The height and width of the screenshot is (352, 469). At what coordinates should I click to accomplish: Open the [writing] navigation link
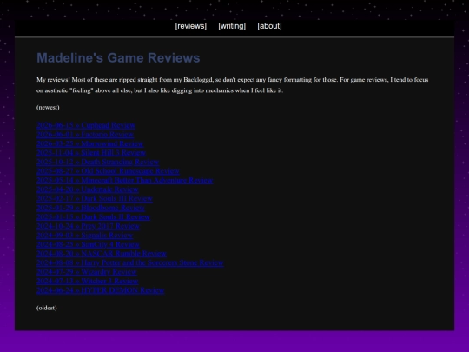click(232, 26)
